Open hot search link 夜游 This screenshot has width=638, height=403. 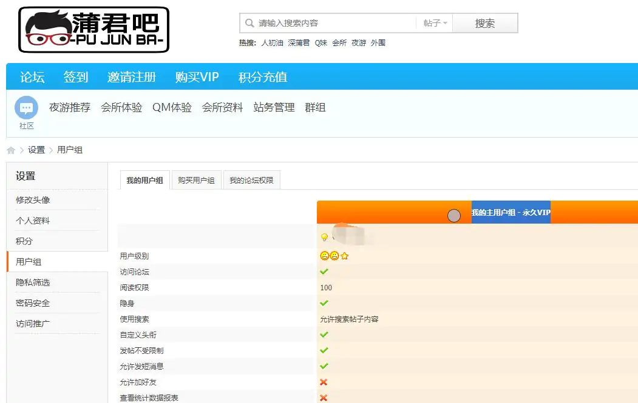click(359, 42)
